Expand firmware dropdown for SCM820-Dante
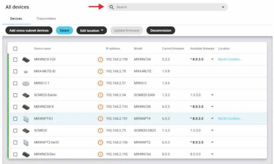Viewport: 274px width, 164px height. tap(212, 95)
